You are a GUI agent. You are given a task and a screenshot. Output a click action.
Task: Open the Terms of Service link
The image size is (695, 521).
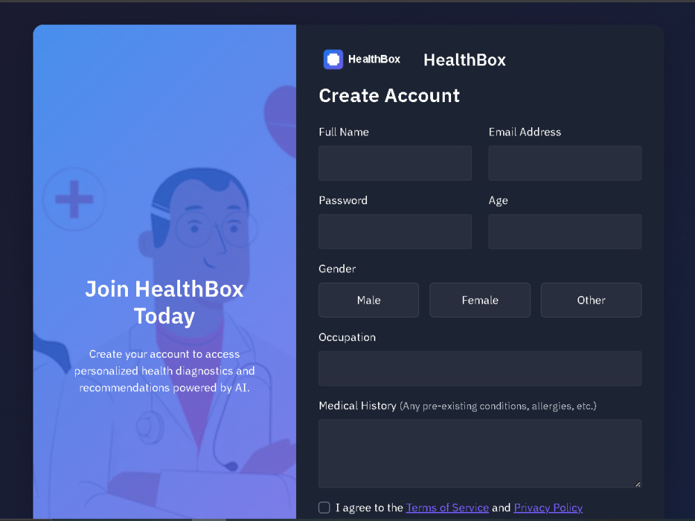tap(447, 508)
